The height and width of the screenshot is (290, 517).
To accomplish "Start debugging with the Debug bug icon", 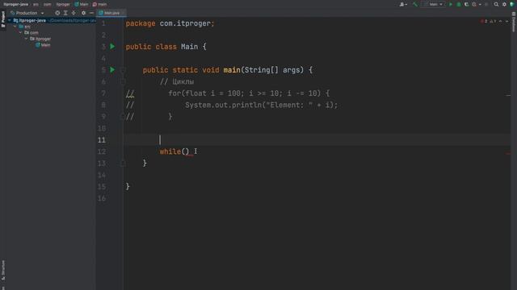I will (x=459, y=4).
